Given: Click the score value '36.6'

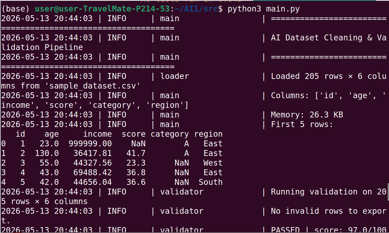Looking at the screenshot, I should [136, 182].
